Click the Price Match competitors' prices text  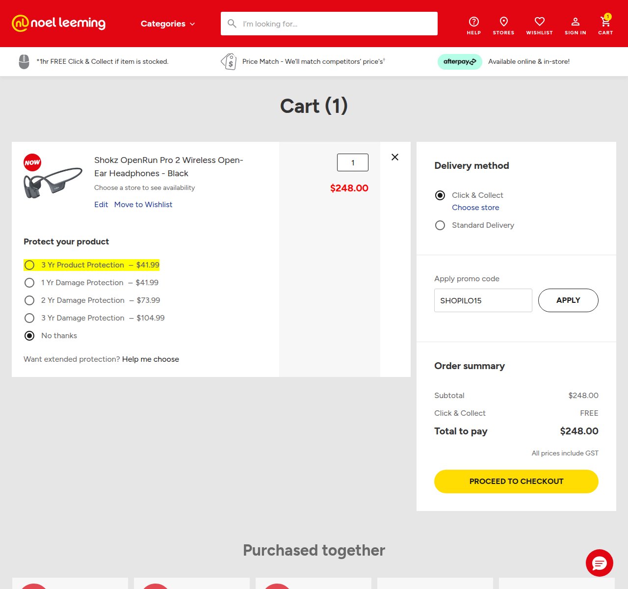click(x=314, y=61)
